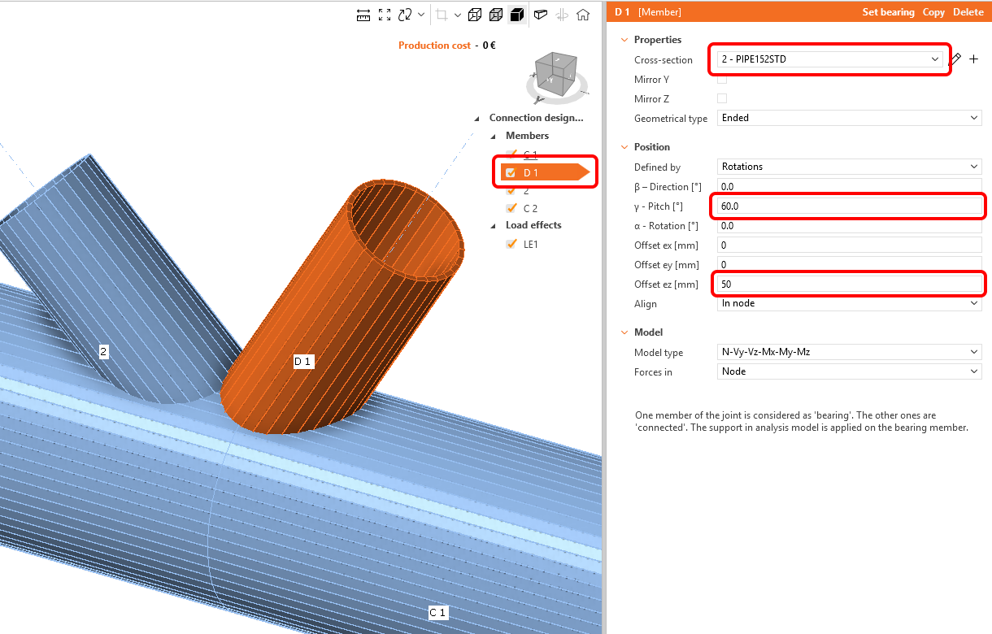Reset view with the home icon

click(583, 15)
